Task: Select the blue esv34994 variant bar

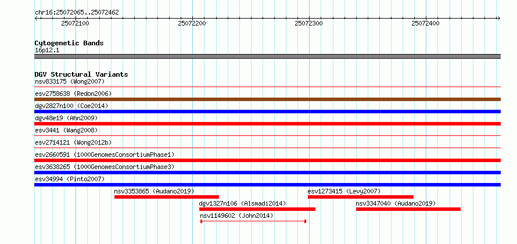Action: click(267, 185)
